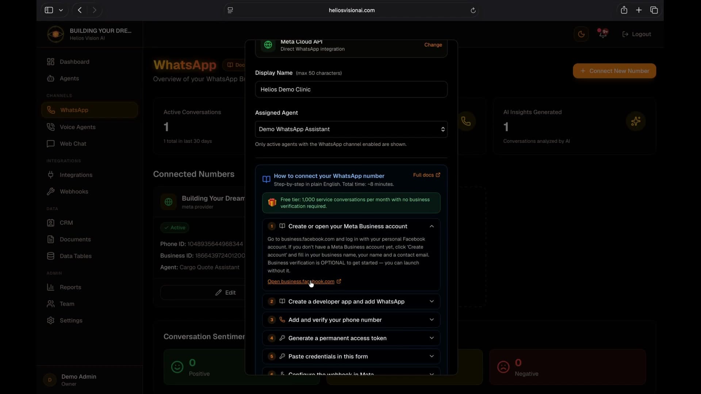This screenshot has width=701, height=394.
Task: Expand step 2 Create a developer app
Action: tap(351, 301)
